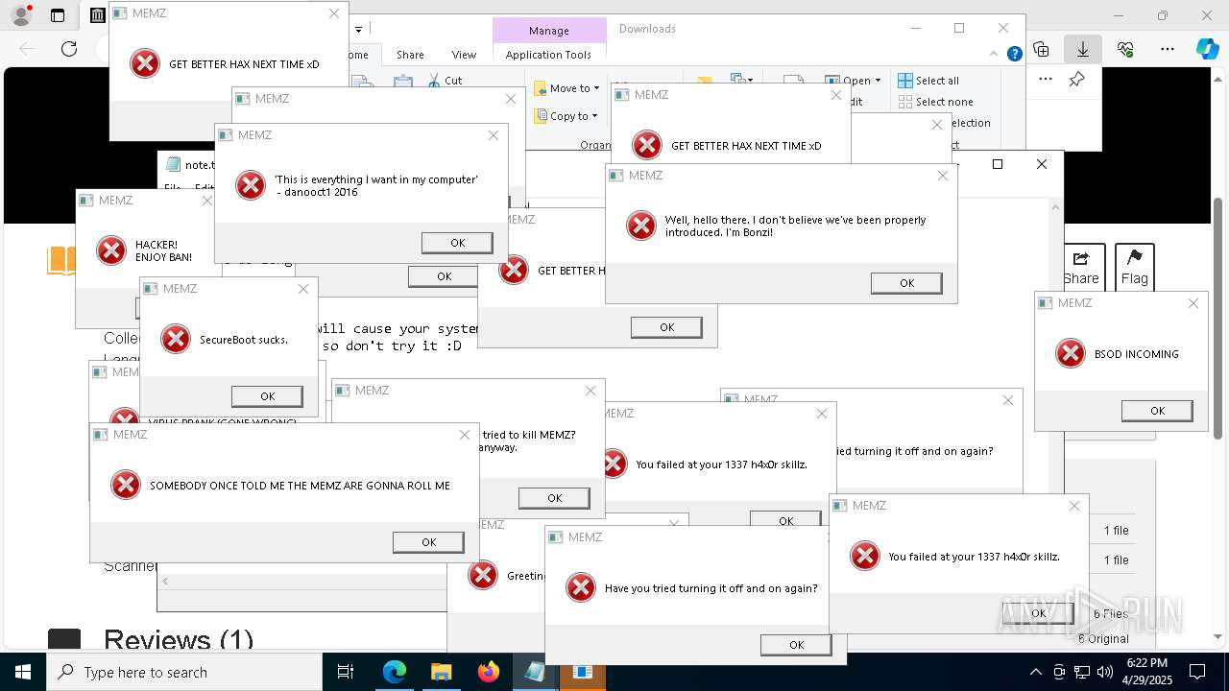
Task: Click the Edge profile avatar icon
Action: click(x=20, y=15)
